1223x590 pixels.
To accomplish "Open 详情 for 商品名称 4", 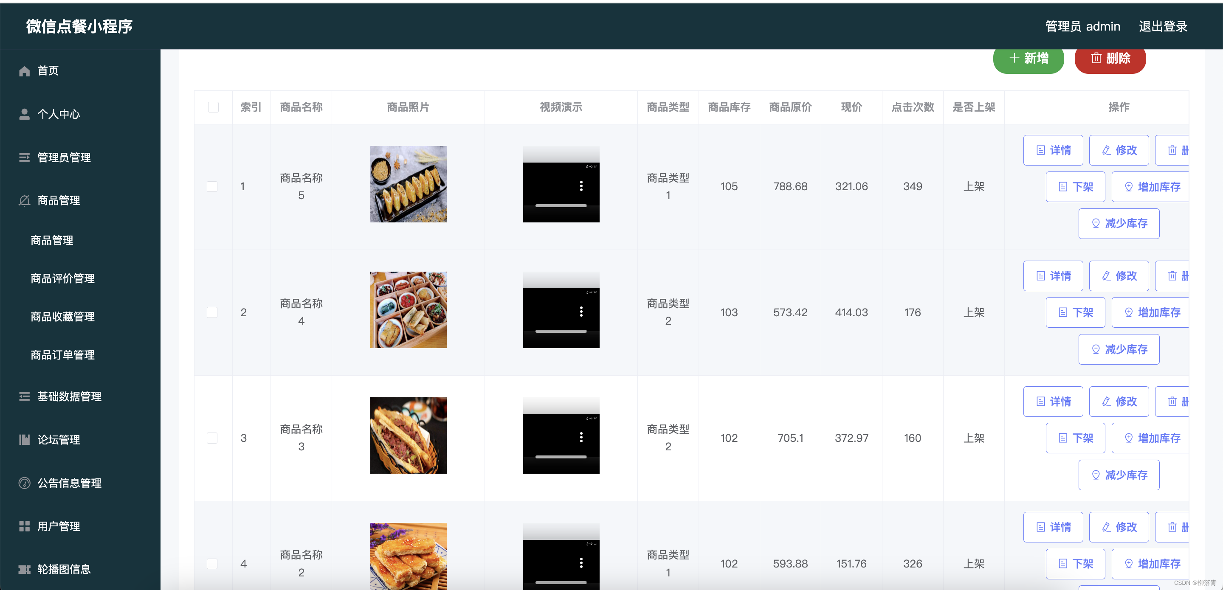I will (x=1053, y=276).
